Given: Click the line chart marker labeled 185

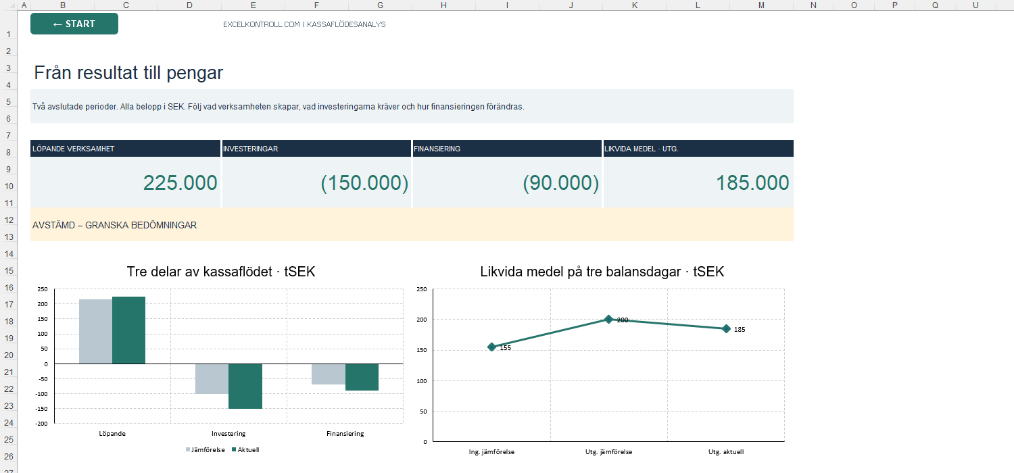Looking at the screenshot, I should 726,328.
